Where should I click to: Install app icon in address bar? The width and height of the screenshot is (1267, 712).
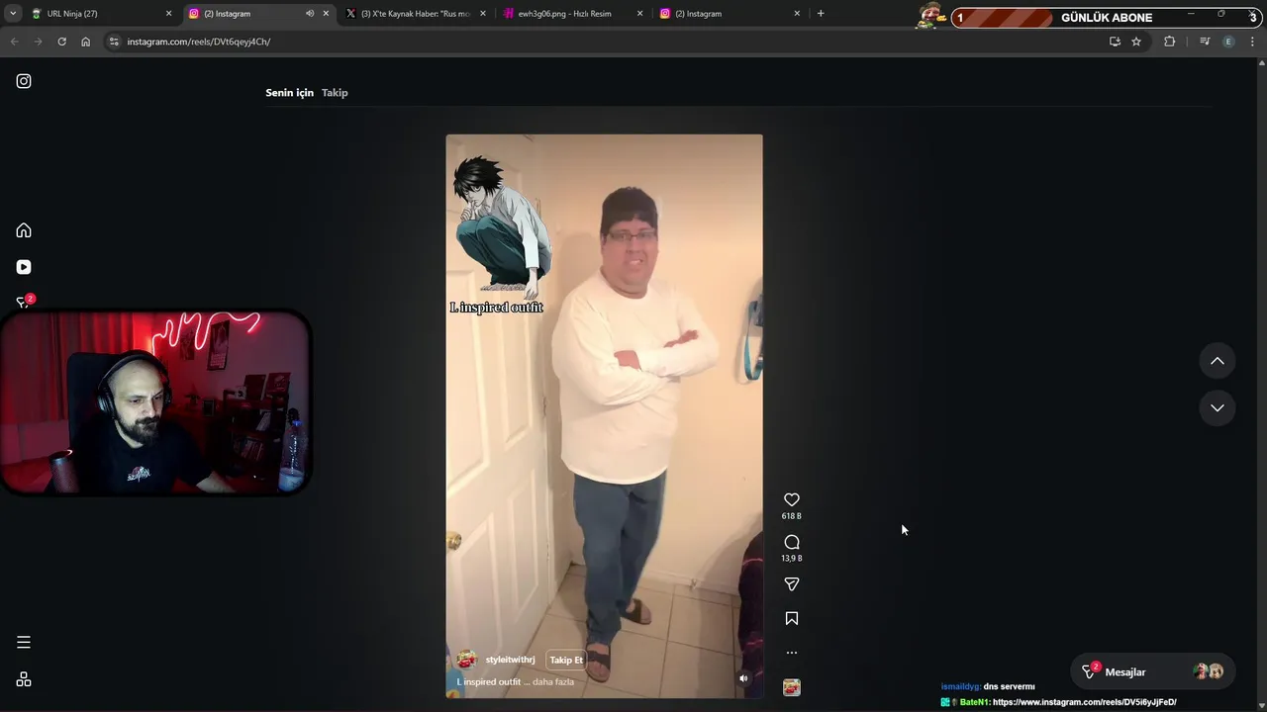pos(1115,42)
